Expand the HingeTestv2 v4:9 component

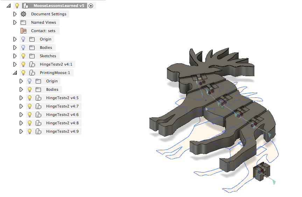21,131
